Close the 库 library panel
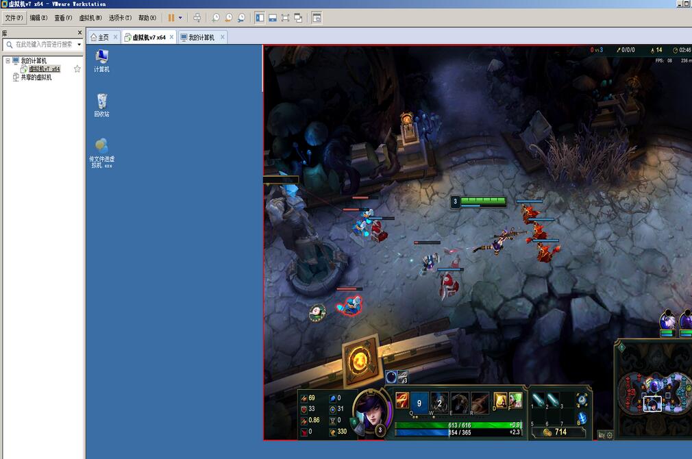Viewport: 692px width, 459px height. point(79,33)
